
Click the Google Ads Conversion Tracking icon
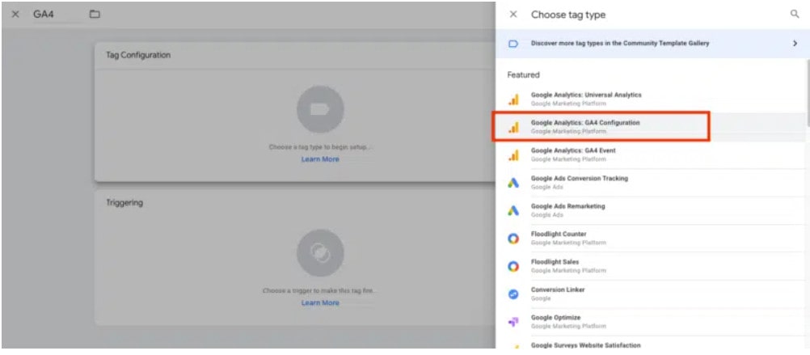pyautogui.click(x=513, y=183)
